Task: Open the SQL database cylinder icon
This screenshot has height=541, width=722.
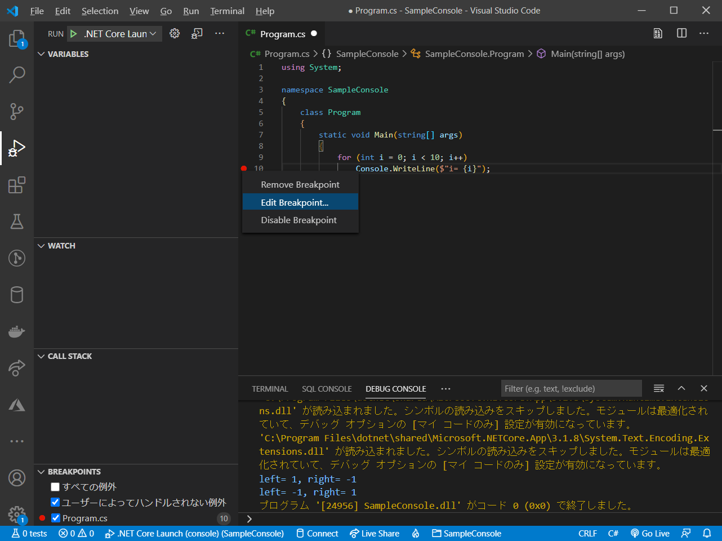Action: pos(17,295)
